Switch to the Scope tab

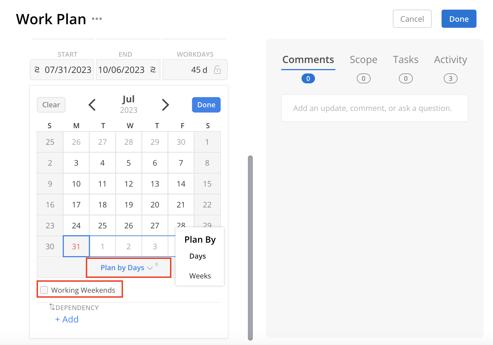[x=363, y=59]
